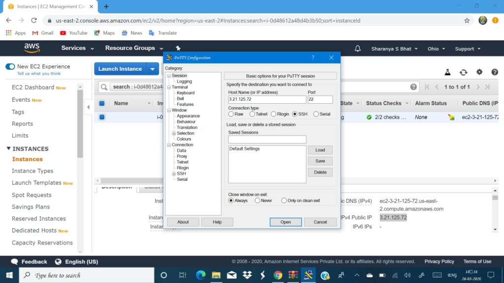Image resolution: width=504 pixels, height=283 pixels.
Task: Toggle the New EC2 Experience switch
Action: point(10,66)
